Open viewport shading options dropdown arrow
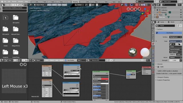This screenshot has height=103, width=183. tap(149, 5)
